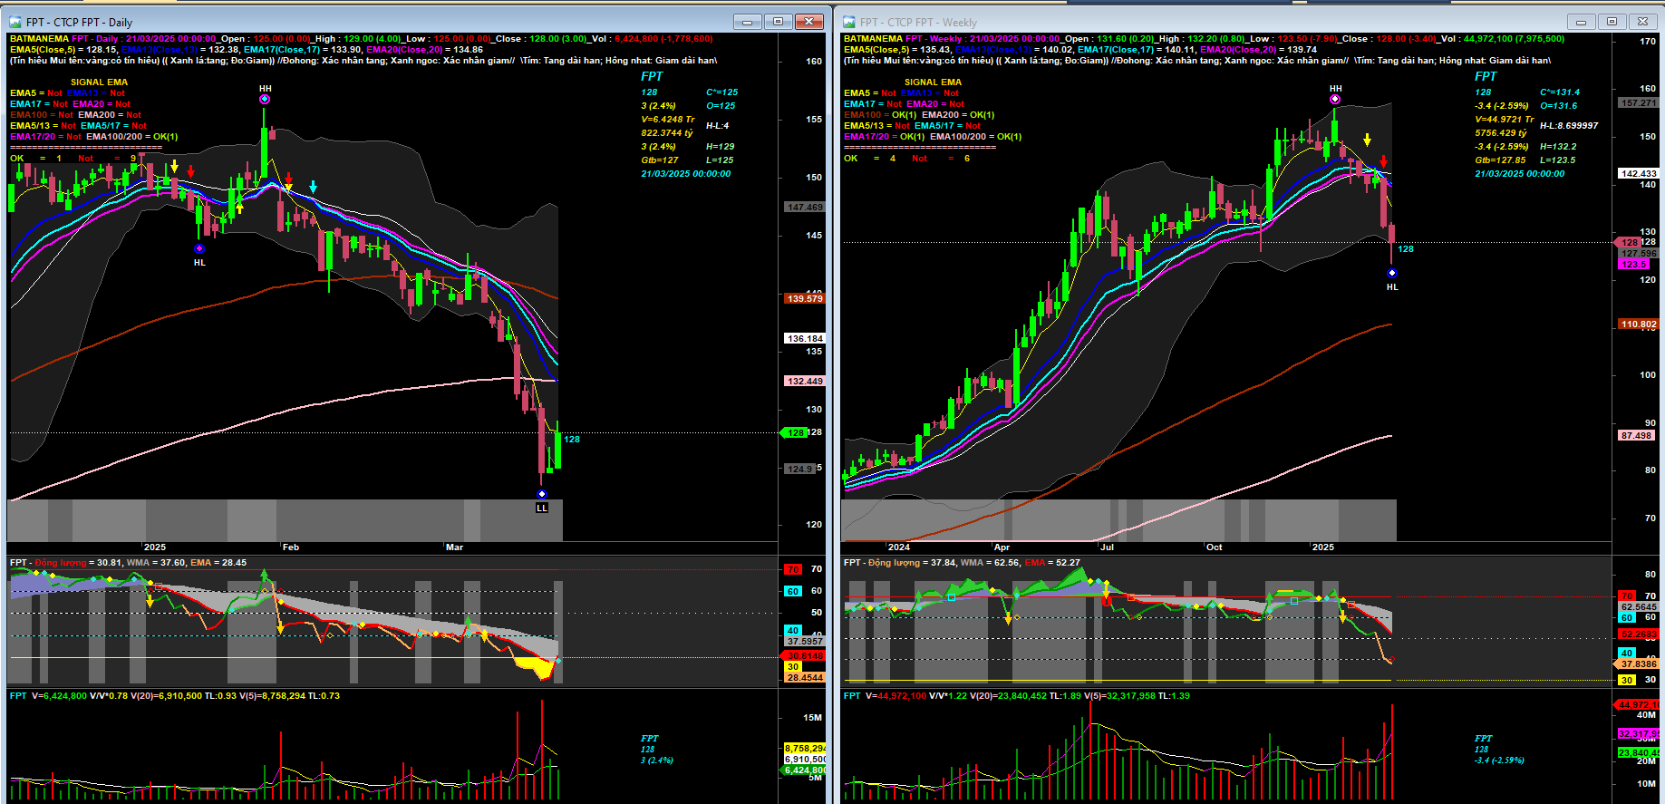Click the chart icon in the Daily window title bar

[15, 22]
